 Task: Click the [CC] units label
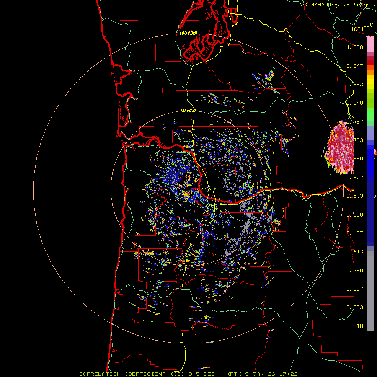(x=357, y=29)
